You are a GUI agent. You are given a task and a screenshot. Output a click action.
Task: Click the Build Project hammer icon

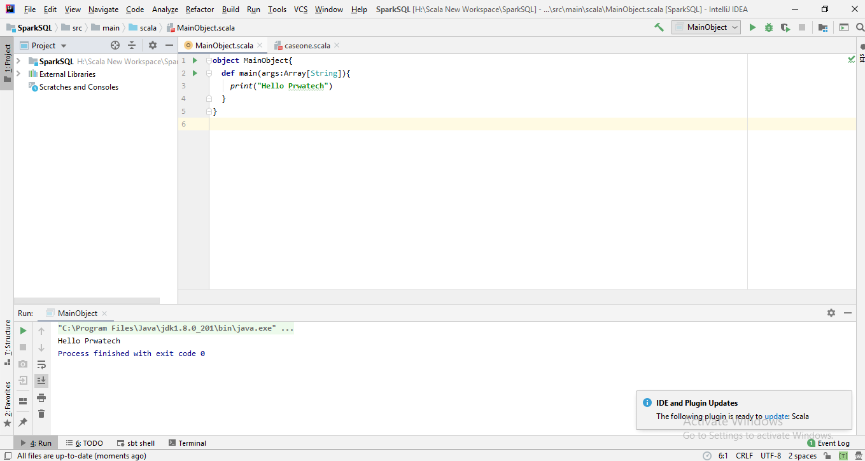tap(659, 27)
